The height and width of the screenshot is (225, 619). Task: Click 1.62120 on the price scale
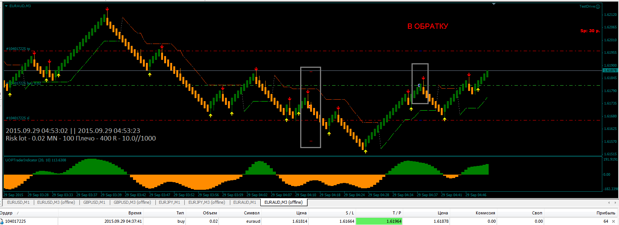[610, 15]
